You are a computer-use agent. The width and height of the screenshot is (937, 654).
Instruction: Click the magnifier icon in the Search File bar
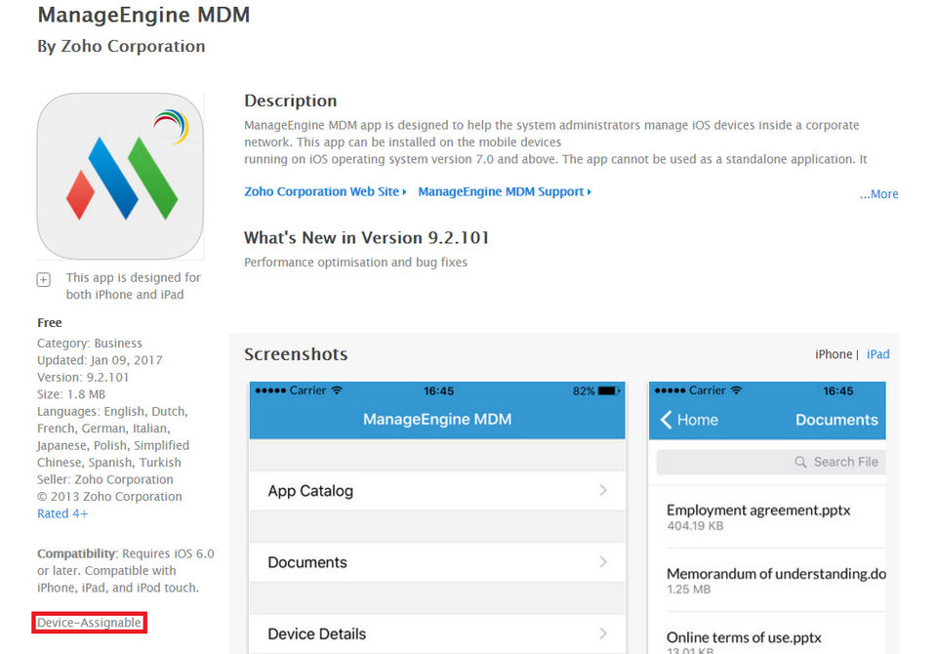[801, 462]
